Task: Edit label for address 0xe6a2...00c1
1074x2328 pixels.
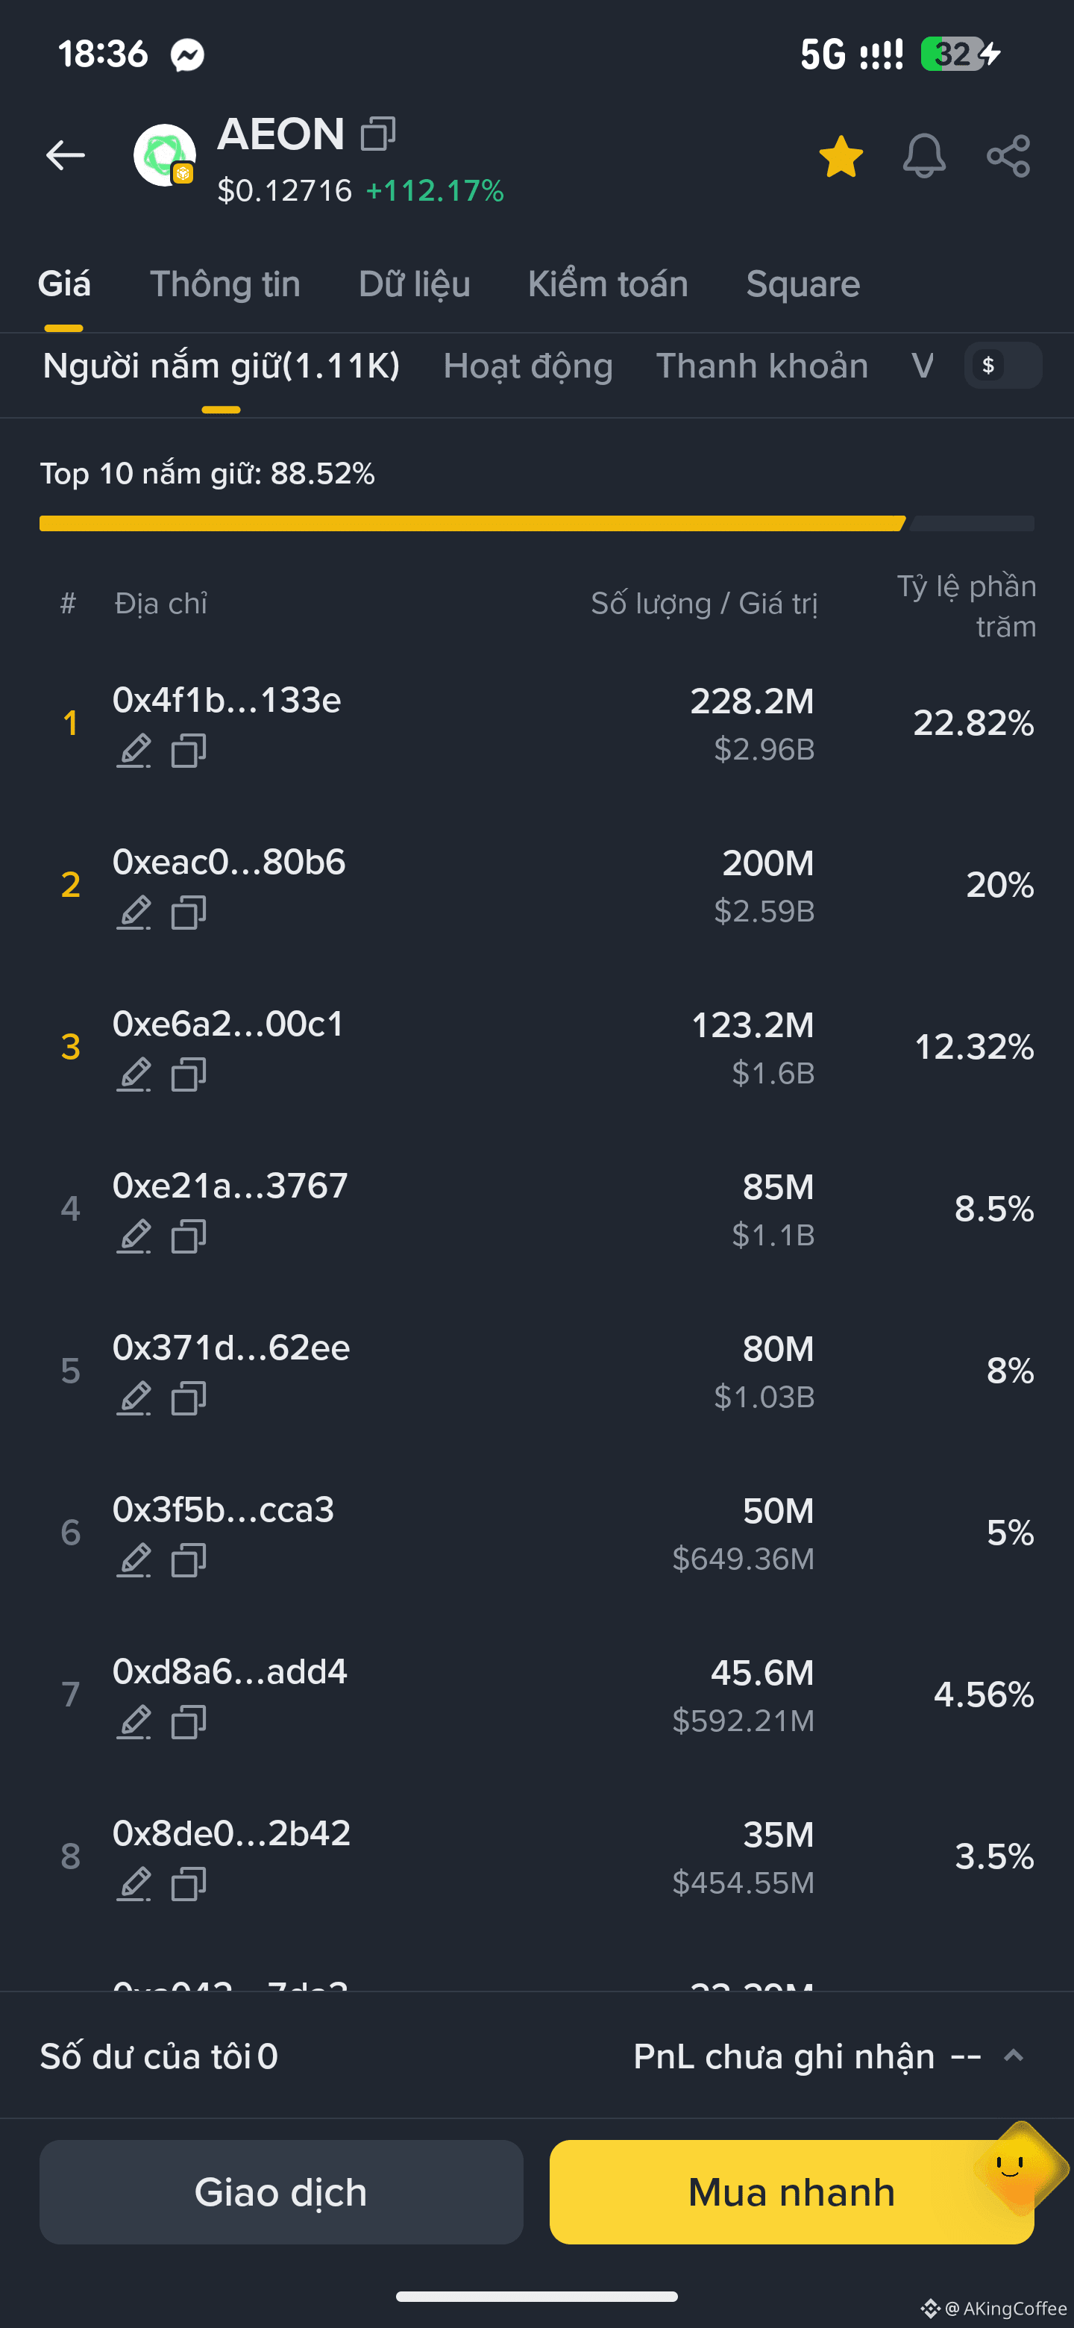Action: [134, 1074]
